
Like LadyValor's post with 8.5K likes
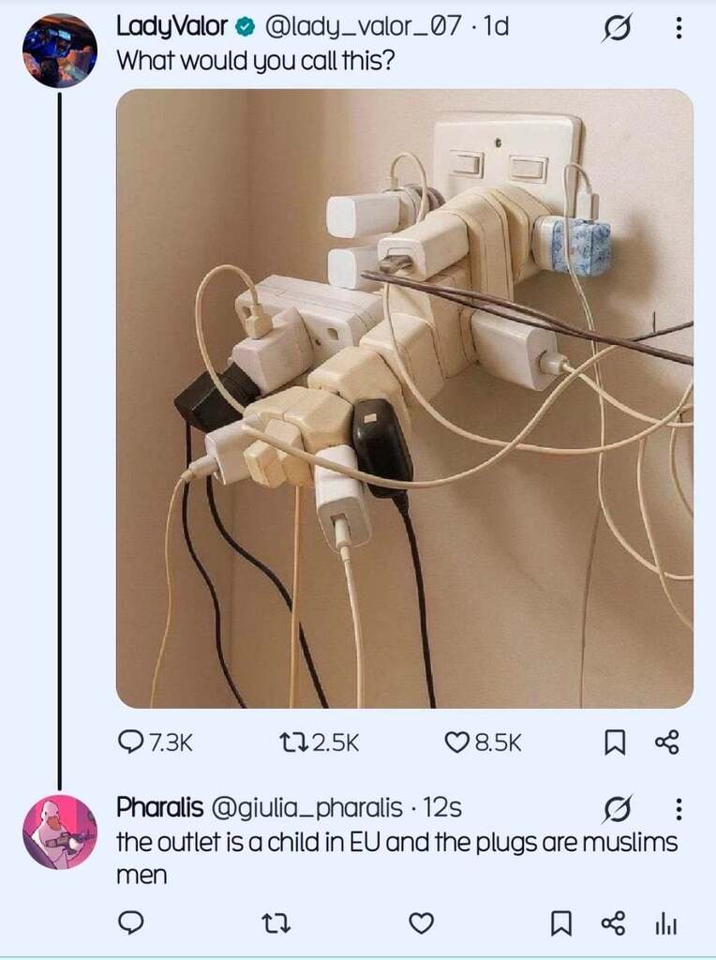point(455,742)
